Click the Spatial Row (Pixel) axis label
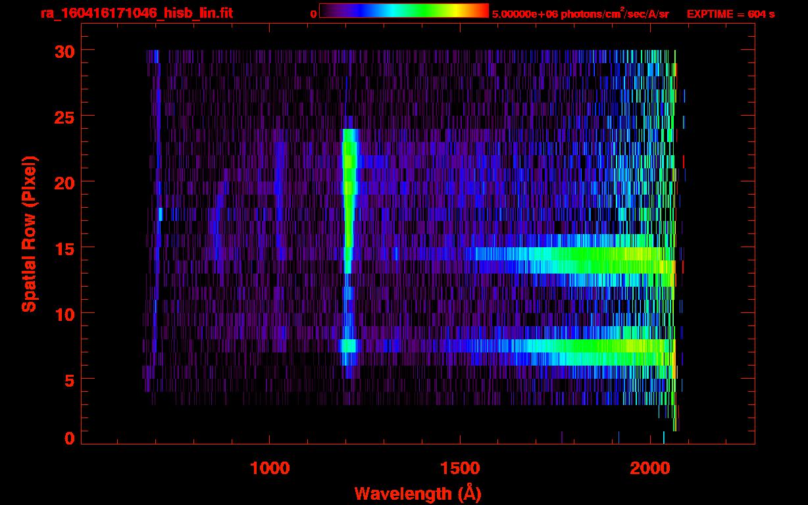 click(x=28, y=233)
